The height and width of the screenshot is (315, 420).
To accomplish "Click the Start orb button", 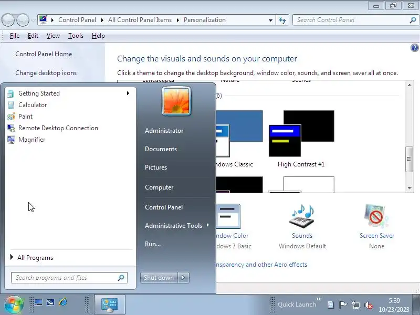I will click(14, 304).
